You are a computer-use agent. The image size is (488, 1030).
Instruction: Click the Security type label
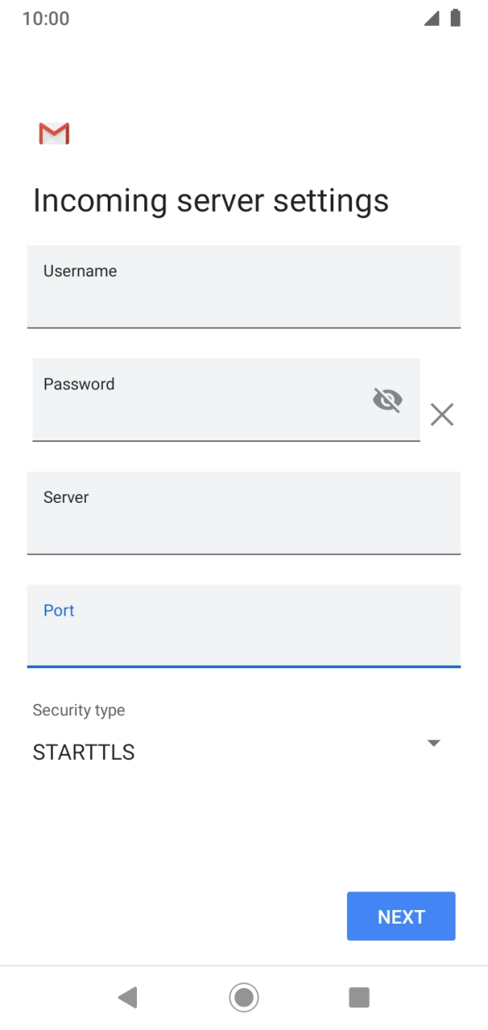79,710
